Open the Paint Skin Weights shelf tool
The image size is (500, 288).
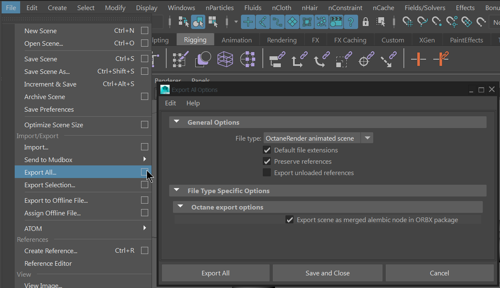(x=180, y=59)
